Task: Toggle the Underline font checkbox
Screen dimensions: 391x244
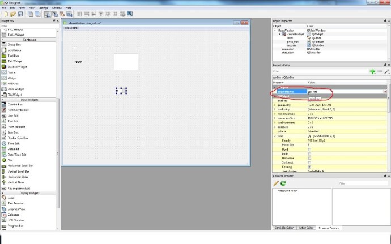Action: click(309, 159)
